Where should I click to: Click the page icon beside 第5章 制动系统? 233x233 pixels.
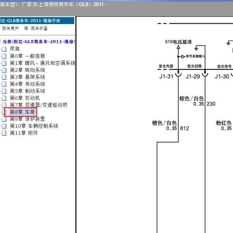pyautogui.click(x=4, y=91)
